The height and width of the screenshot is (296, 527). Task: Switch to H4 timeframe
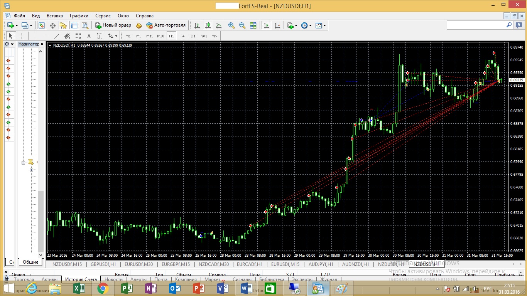pos(182,36)
